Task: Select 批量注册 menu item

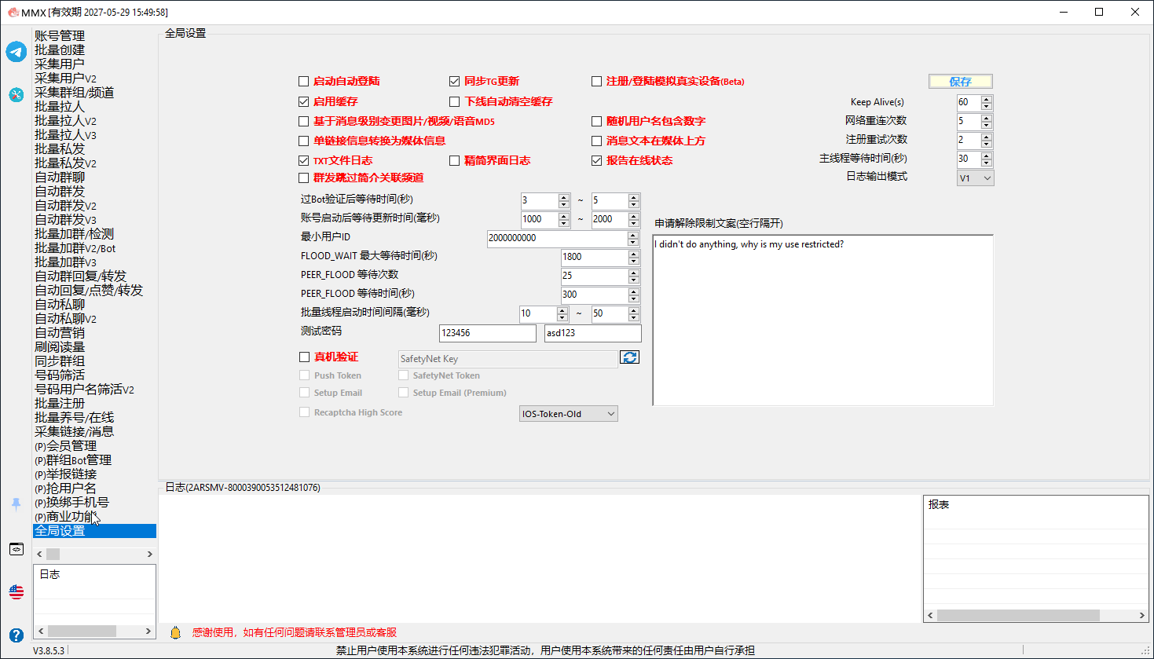Action: click(x=60, y=404)
